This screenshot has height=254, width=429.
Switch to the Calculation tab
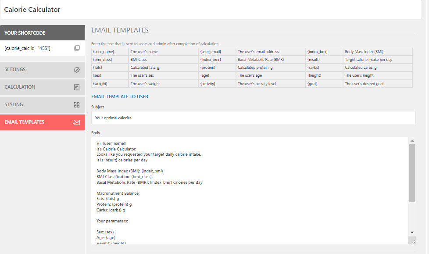(43, 87)
